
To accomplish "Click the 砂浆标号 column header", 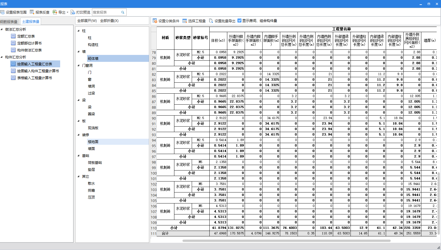I will pos(200,38).
